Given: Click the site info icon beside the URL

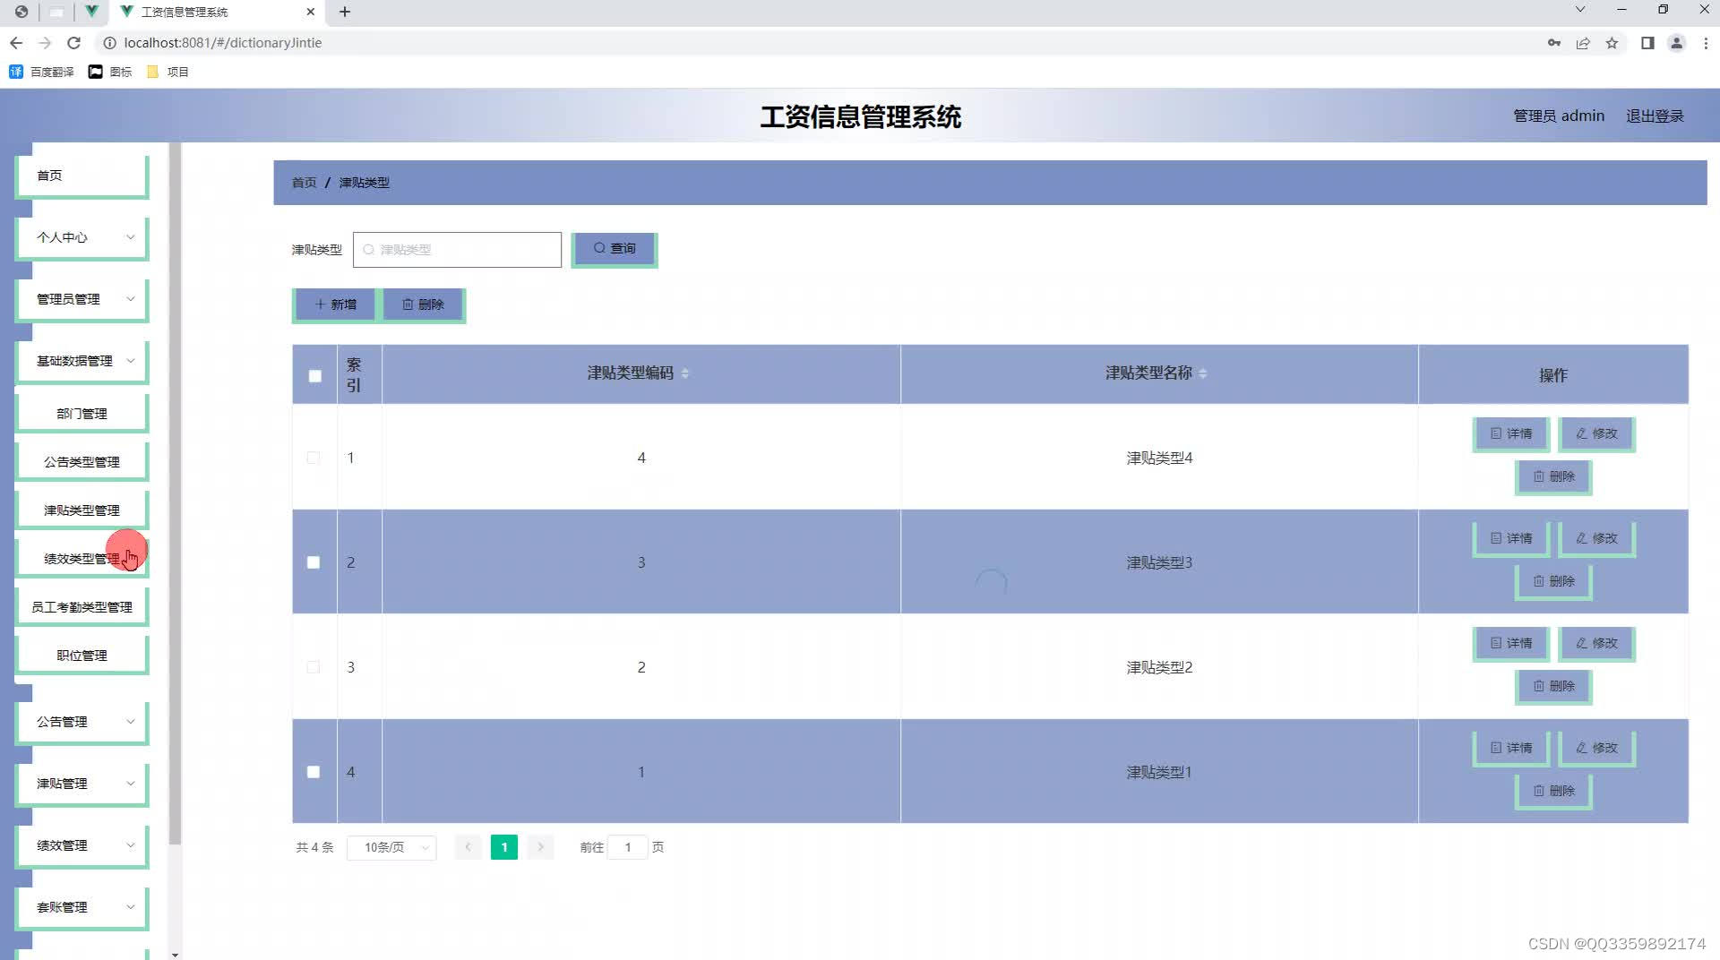Looking at the screenshot, I should (109, 43).
